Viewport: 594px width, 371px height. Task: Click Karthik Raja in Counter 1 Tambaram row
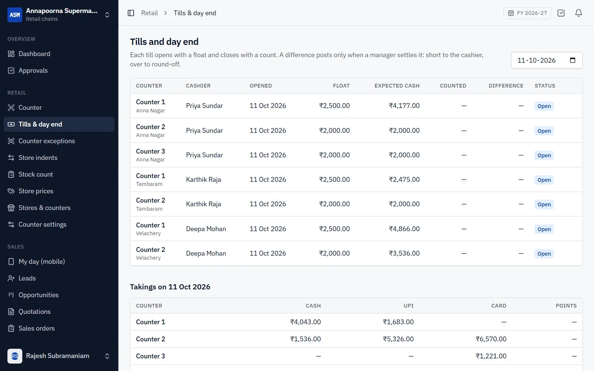click(x=203, y=180)
